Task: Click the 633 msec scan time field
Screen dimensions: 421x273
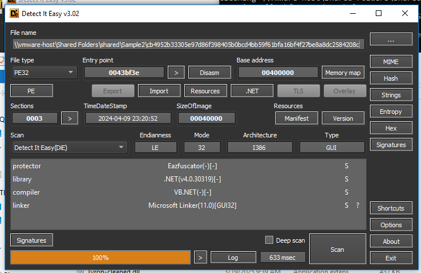Action: 282,258
